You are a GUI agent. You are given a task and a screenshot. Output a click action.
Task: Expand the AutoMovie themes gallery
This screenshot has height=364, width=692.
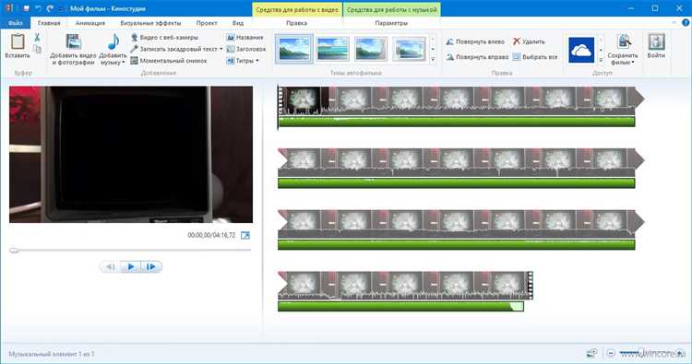point(433,59)
